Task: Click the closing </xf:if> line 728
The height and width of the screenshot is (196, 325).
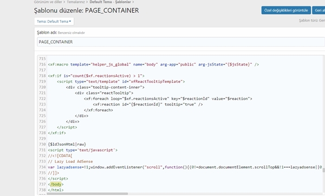Action: point(57,133)
